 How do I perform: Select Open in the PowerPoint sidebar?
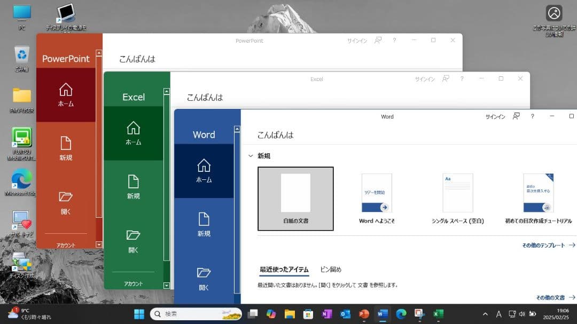[x=66, y=202]
